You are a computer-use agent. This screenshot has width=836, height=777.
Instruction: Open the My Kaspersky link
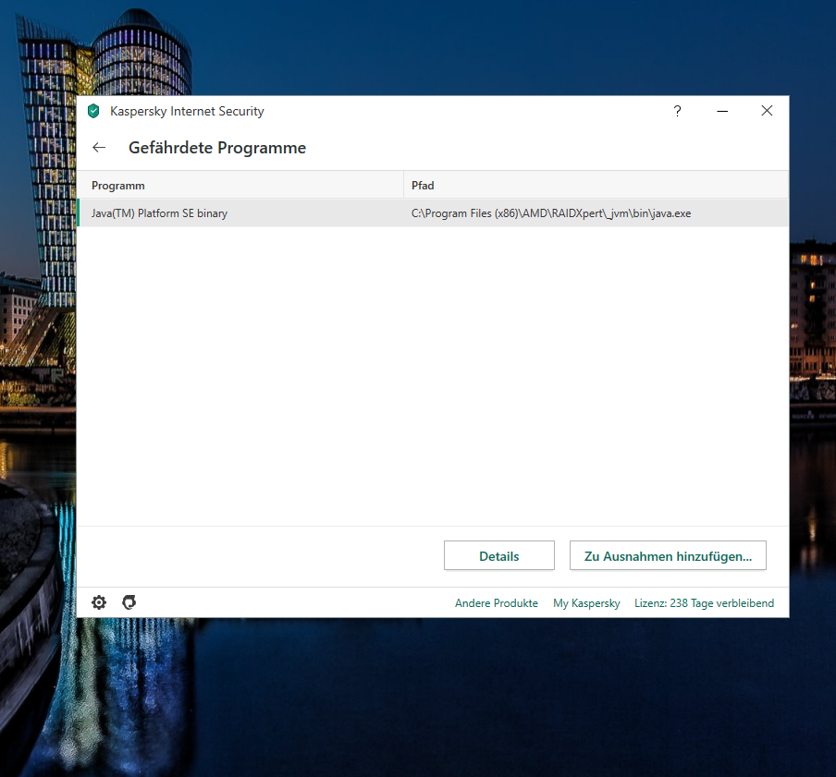coord(586,603)
